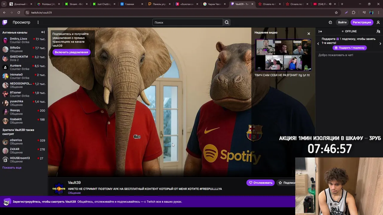Viewport: 383px width, 215px height.
Task: Go to next gift leaderboard slide
Action: (x=380, y=44)
